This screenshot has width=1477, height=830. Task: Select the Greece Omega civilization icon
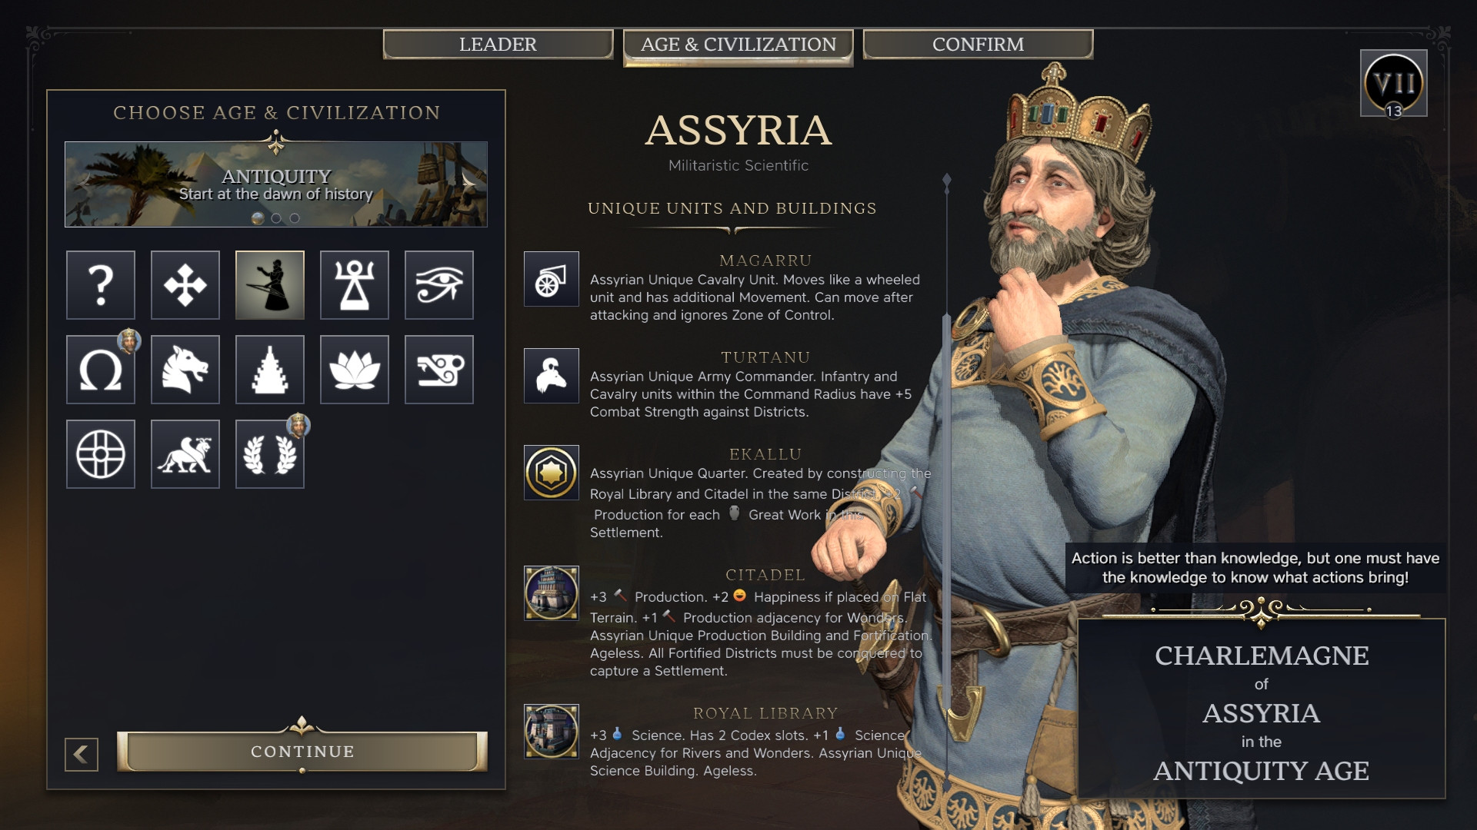point(101,370)
